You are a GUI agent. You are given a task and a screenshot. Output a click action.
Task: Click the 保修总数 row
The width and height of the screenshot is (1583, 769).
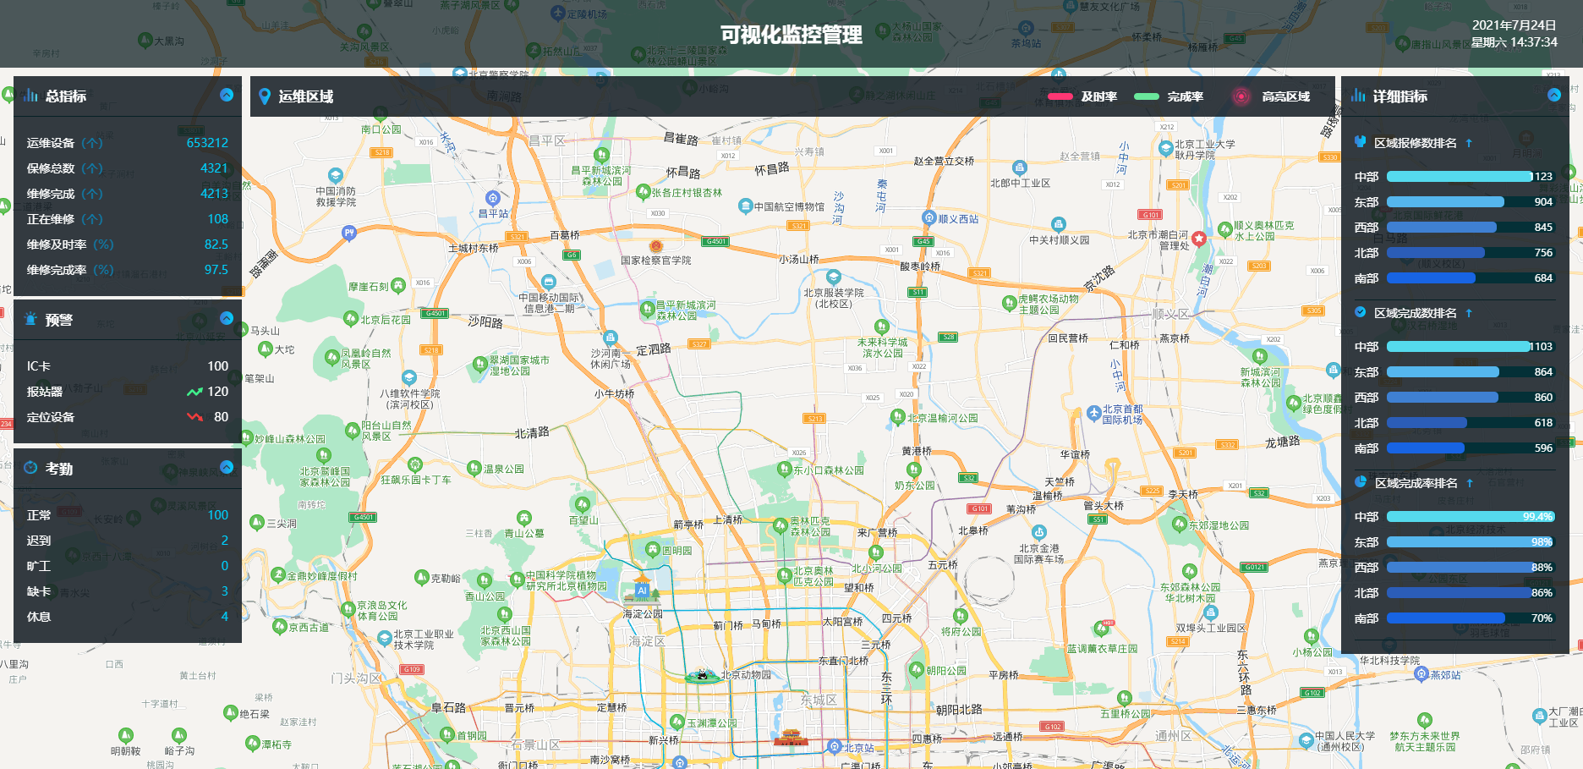(x=128, y=168)
